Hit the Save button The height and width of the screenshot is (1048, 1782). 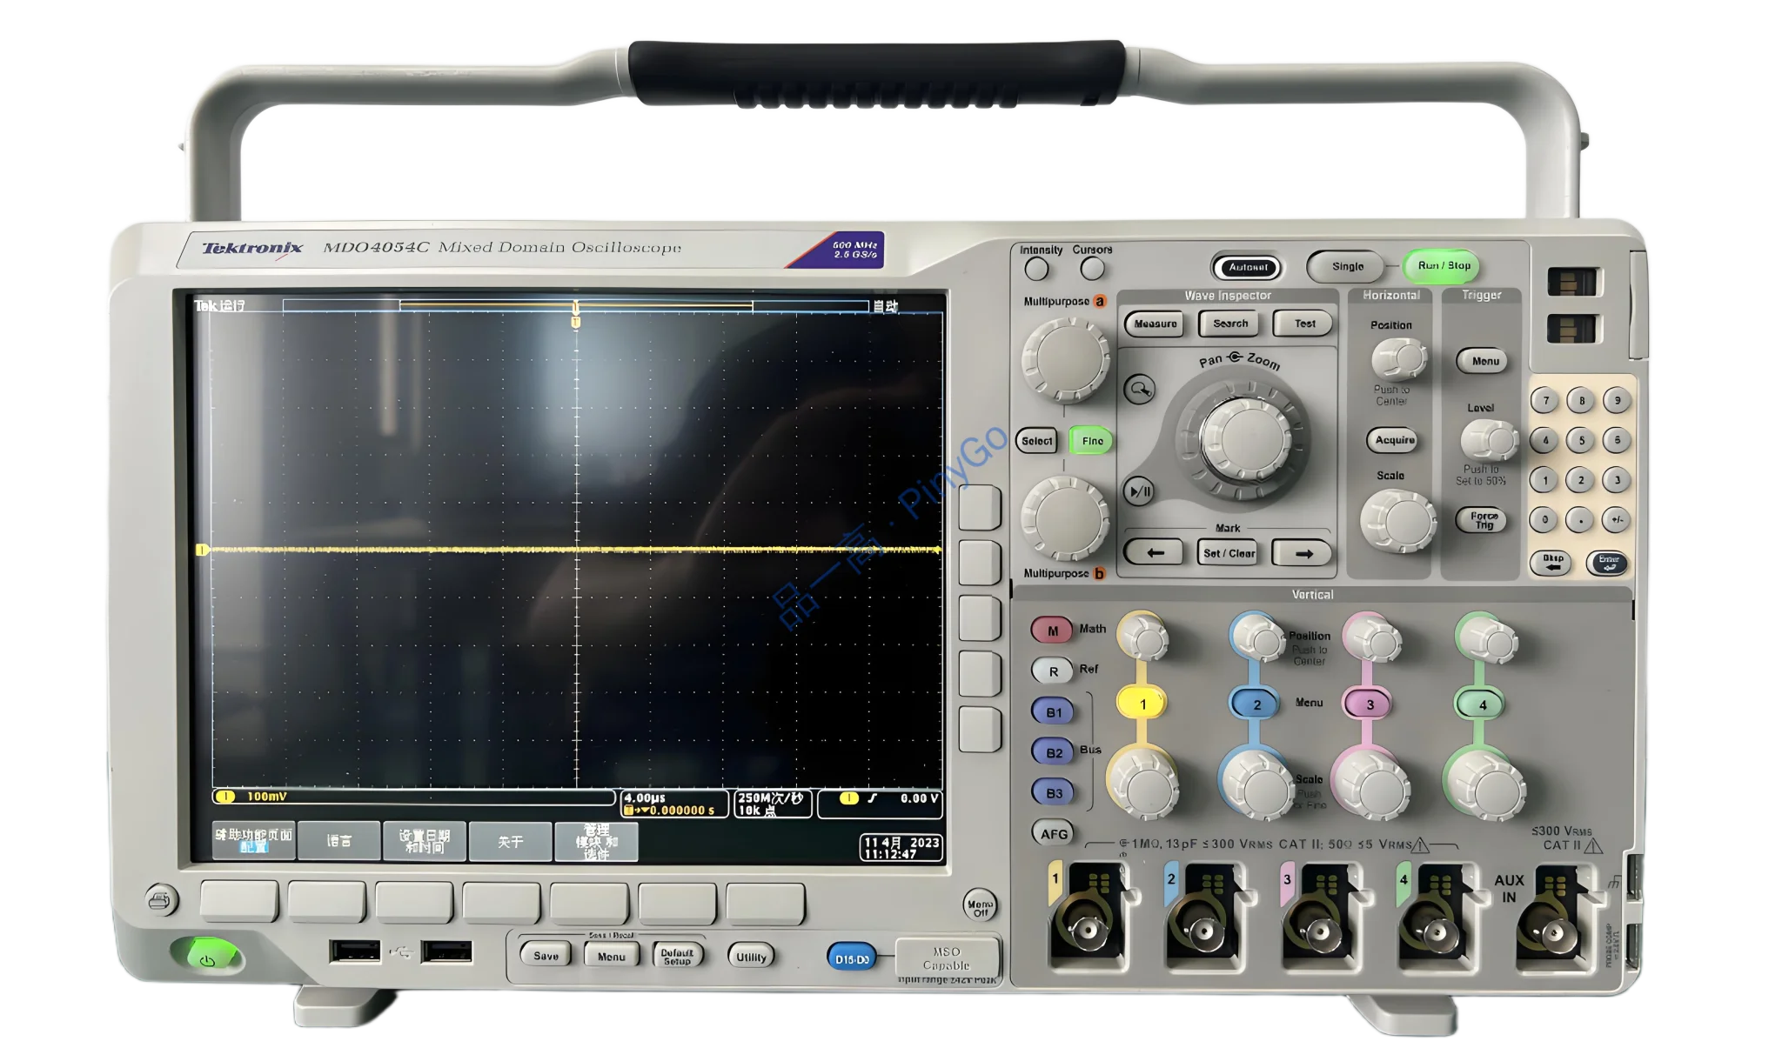(x=546, y=956)
